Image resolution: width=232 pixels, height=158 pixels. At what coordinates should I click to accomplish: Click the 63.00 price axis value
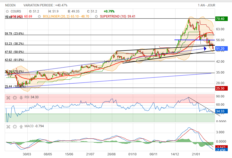[x=220, y=29]
